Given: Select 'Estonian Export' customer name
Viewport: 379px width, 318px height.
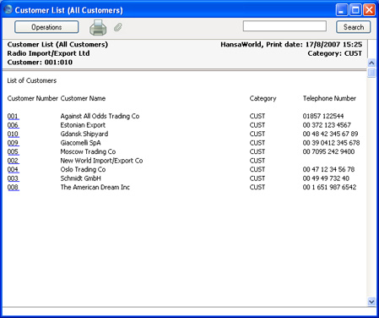Looking at the screenshot, I should [x=83, y=125].
